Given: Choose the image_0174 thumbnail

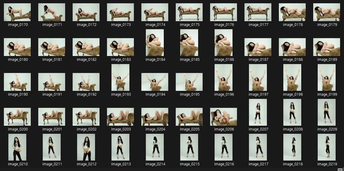Looking at the screenshot, I should (x=155, y=12).
